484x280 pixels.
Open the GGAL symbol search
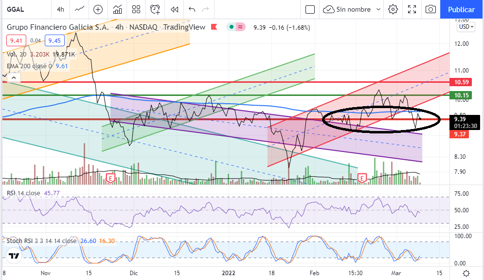click(x=16, y=10)
